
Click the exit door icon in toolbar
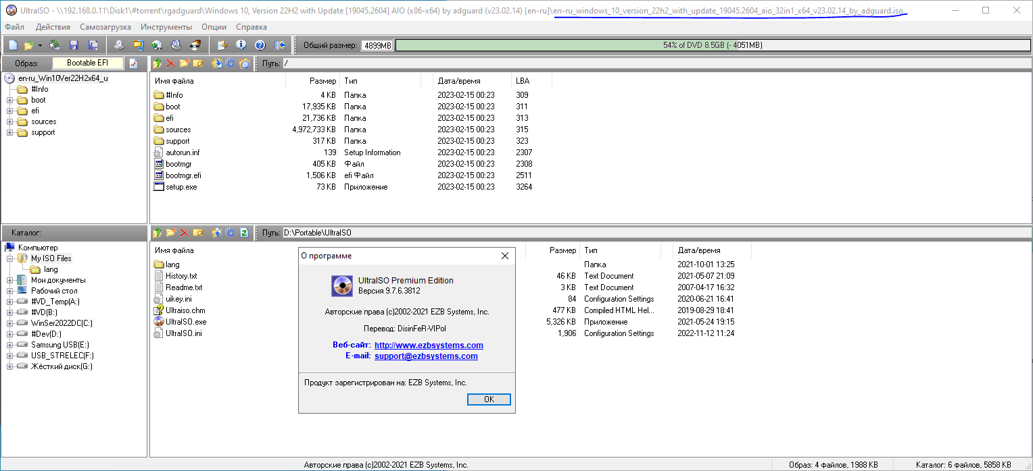(x=280, y=45)
